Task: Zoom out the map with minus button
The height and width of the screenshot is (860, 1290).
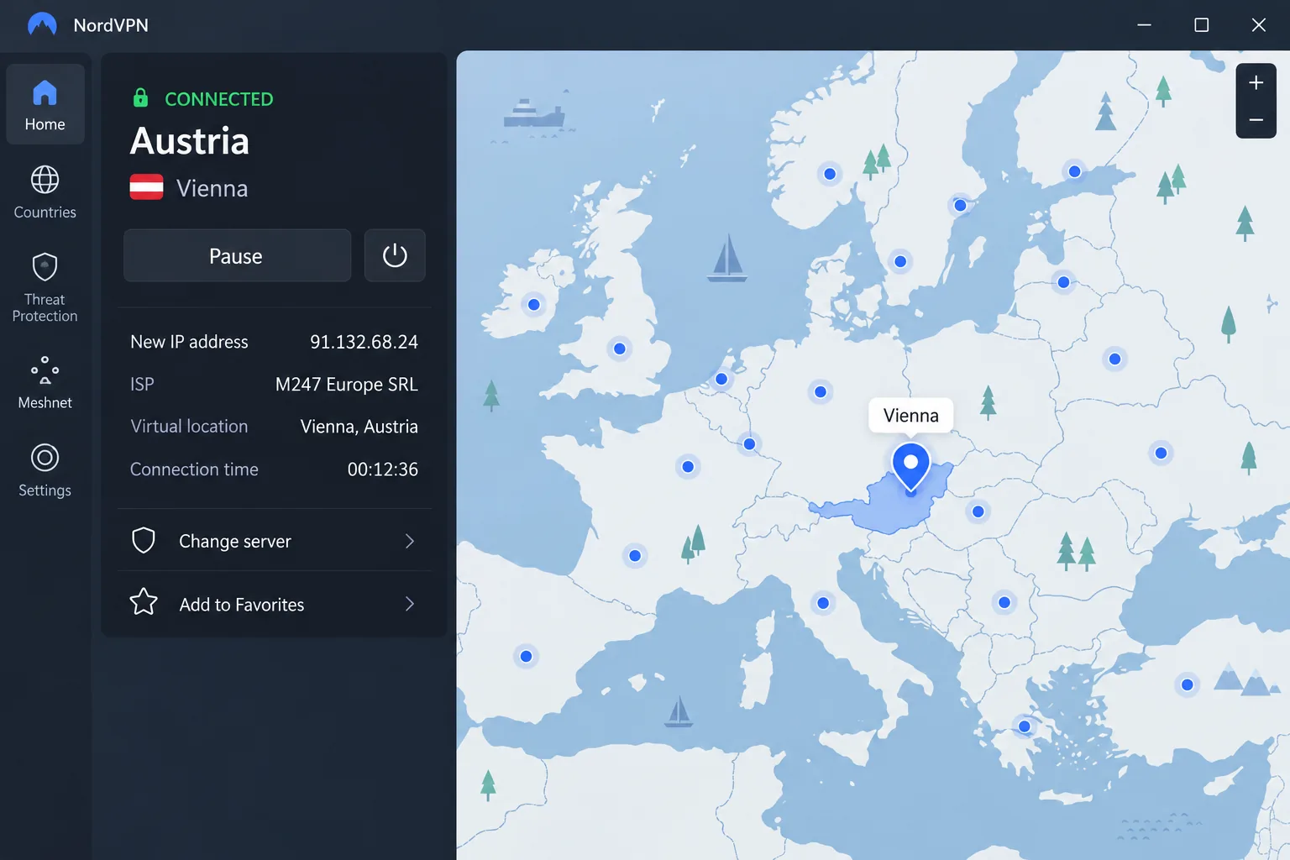Action: tap(1256, 120)
